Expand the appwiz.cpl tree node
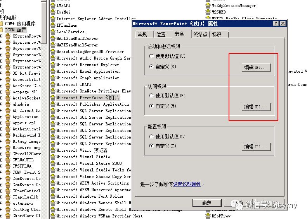 click(x=1, y=123)
